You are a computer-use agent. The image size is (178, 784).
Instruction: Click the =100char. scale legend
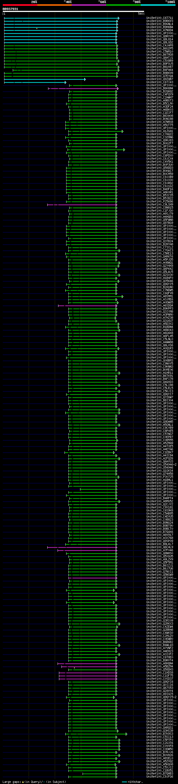132,781
